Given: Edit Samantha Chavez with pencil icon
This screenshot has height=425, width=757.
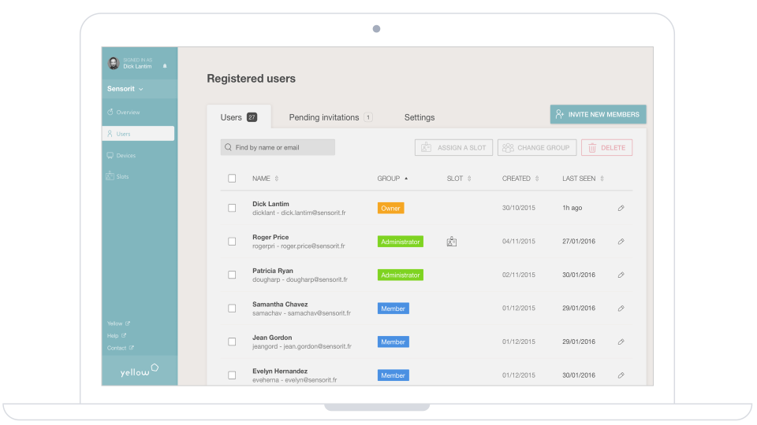Looking at the screenshot, I should 621,309.
